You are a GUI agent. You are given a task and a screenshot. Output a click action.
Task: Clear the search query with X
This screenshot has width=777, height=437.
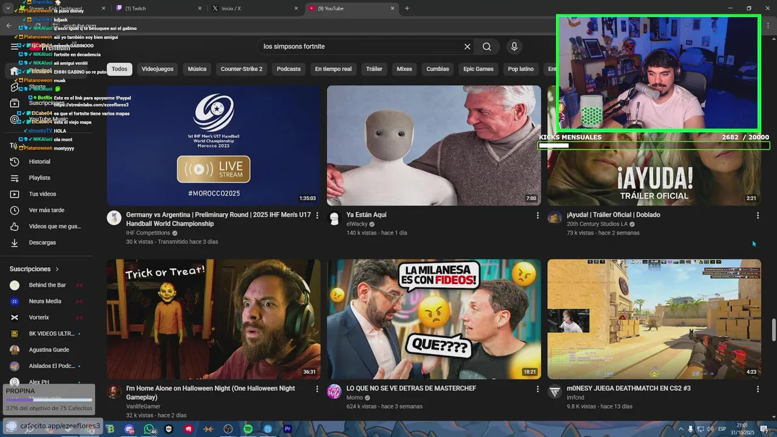point(467,47)
